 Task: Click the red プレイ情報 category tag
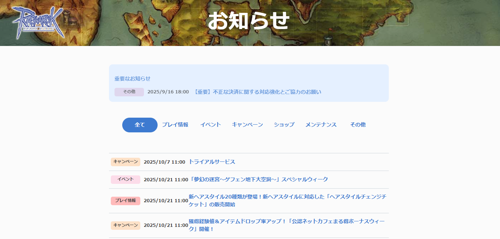pyautogui.click(x=126, y=201)
